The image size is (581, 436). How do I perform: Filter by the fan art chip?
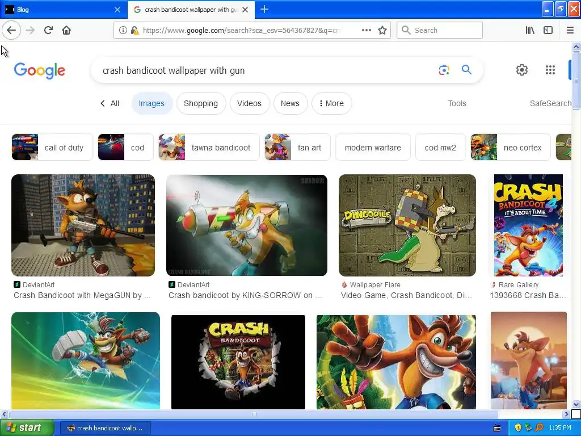pyautogui.click(x=297, y=147)
